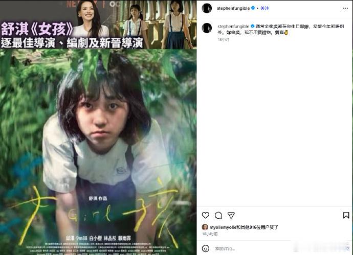The width and height of the screenshot is (353, 255).
Task: Click the 18小时前 timestamp under likes
Action: coord(210,234)
